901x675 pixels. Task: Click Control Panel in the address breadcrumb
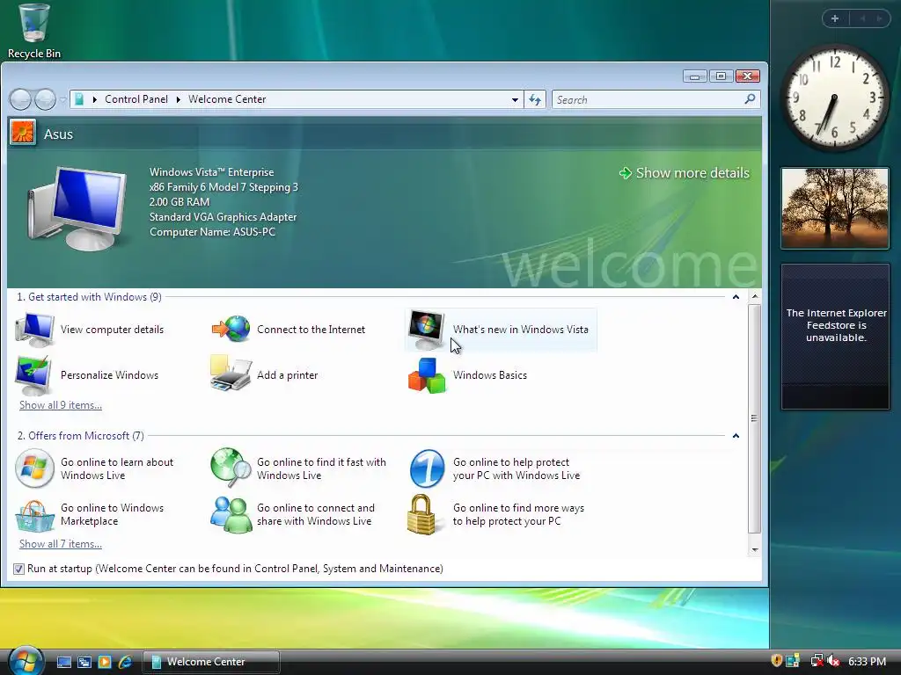136,99
